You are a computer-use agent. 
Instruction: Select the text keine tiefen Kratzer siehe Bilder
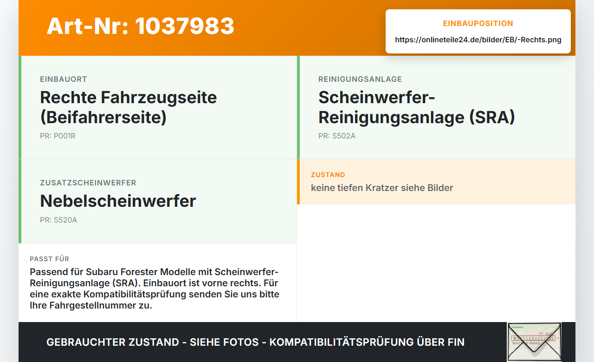[382, 188]
